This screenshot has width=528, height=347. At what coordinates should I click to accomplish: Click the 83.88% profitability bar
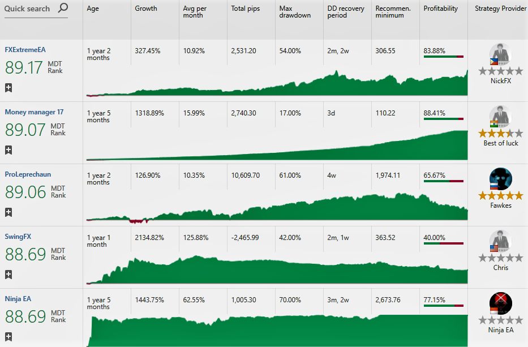tap(444, 57)
